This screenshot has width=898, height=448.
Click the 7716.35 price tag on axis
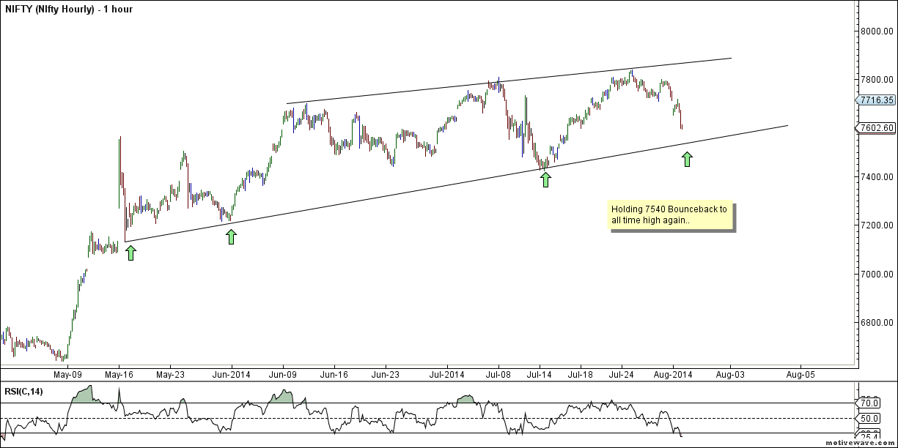(x=877, y=100)
